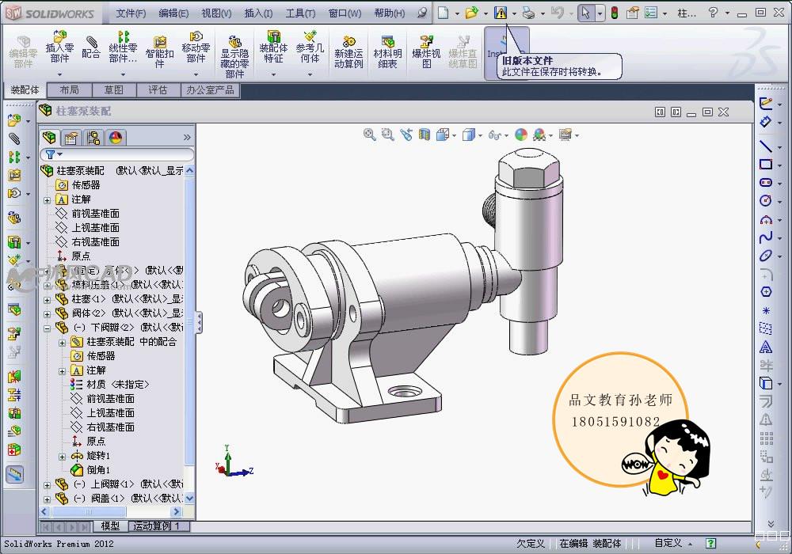Switch to the 草图 (Sketch) tab

[114, 90]
